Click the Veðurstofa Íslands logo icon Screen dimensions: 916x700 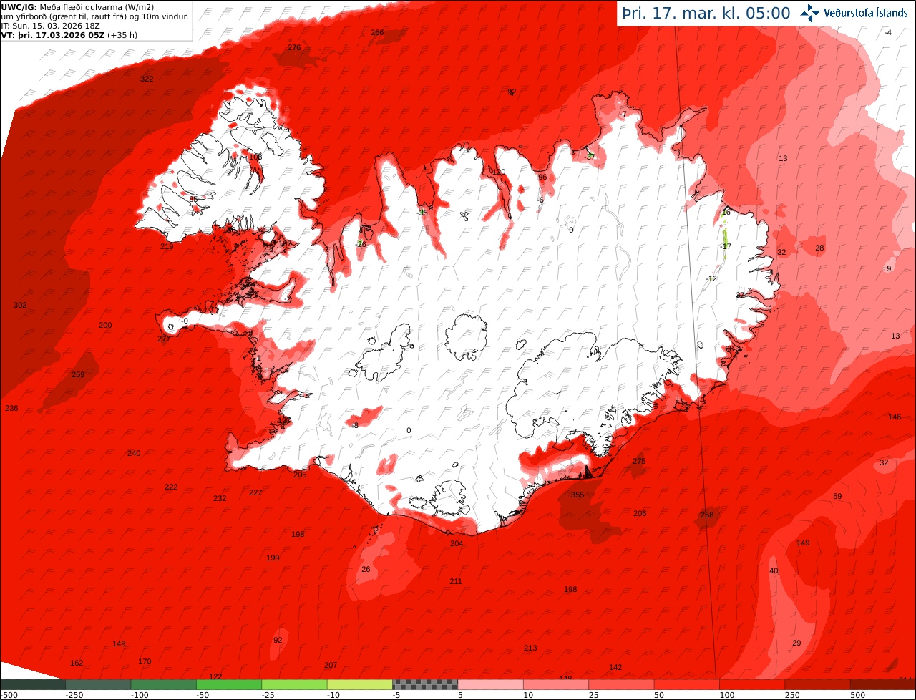pyautogui.click(x=810, y=13)
